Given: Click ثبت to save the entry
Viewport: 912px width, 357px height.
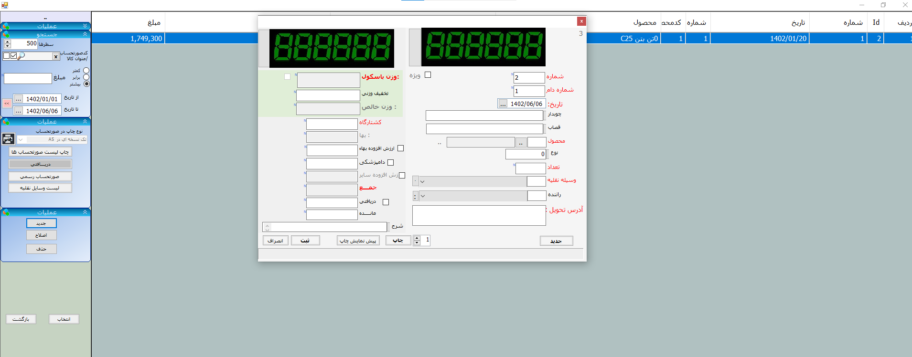Looking at the screenshot, I should tap(305, 241).
